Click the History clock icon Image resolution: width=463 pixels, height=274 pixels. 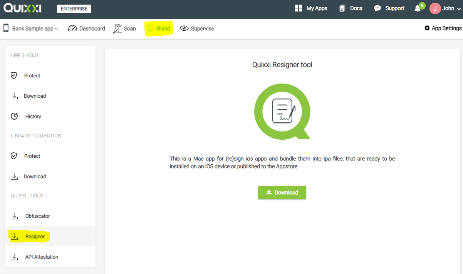(14, 116)
